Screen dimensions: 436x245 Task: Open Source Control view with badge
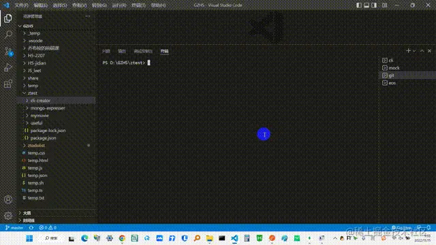tap(8, 52)
